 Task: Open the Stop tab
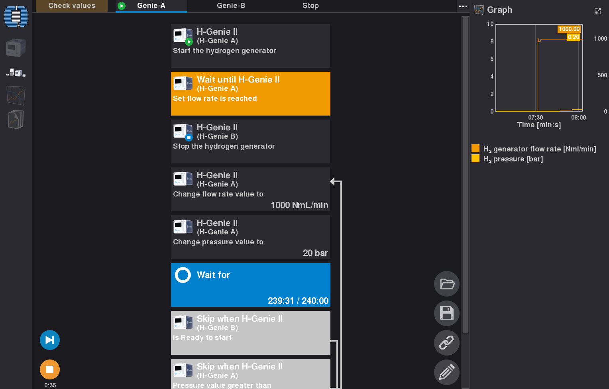pos(311,6)
